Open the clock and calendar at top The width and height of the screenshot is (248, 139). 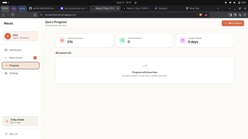(124, 2)
